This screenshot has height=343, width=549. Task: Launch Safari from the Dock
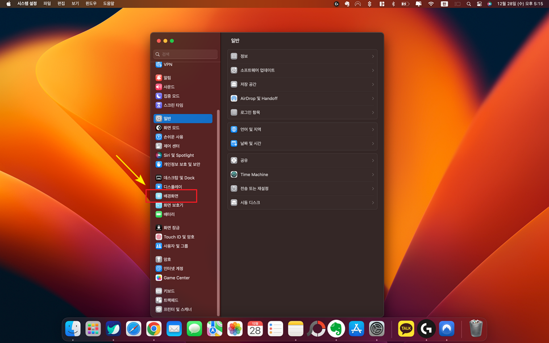point(134,329)
